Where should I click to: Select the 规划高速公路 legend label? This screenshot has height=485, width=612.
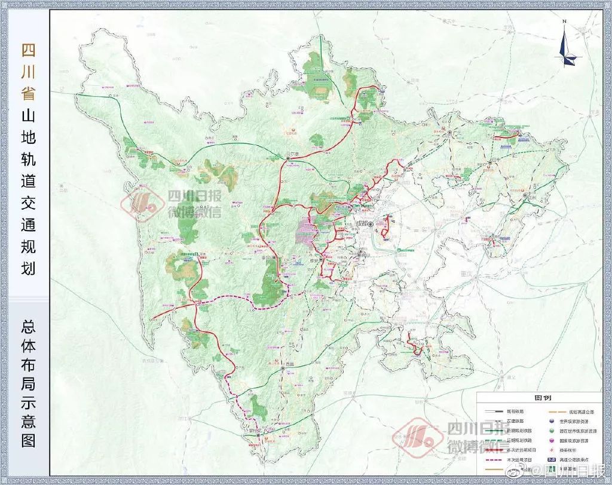[x=581, y=412]
